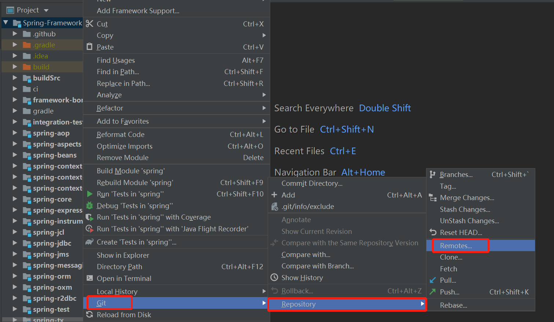Click the Show History clock icon

click(274, 278)
